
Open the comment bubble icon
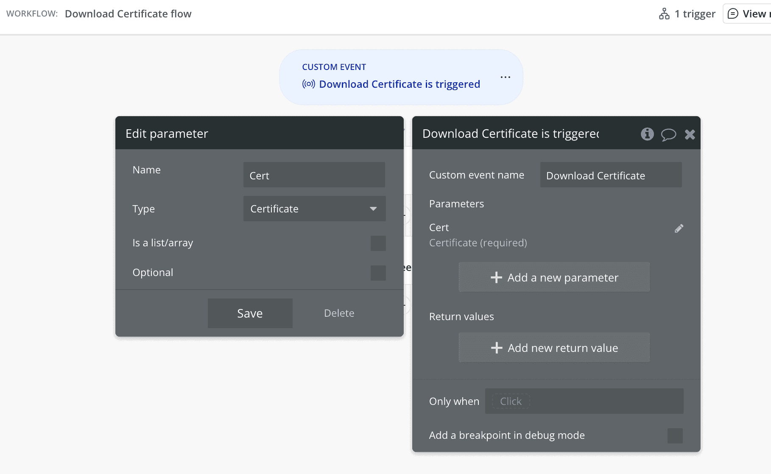[x=668, y=134]
